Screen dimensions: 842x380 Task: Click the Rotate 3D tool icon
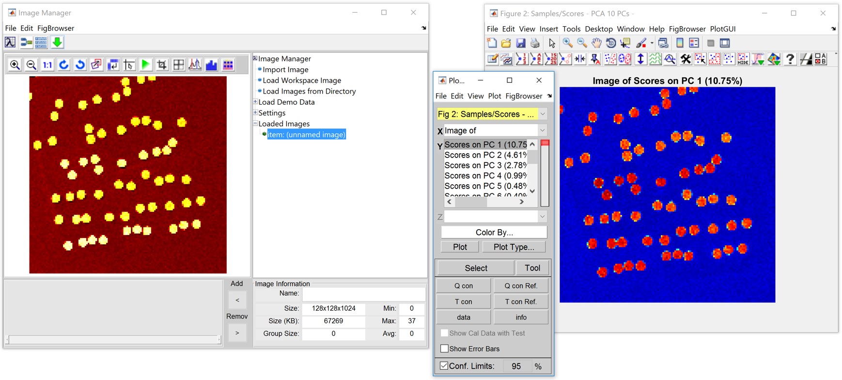pyautogui.click(x=611, y=43)
